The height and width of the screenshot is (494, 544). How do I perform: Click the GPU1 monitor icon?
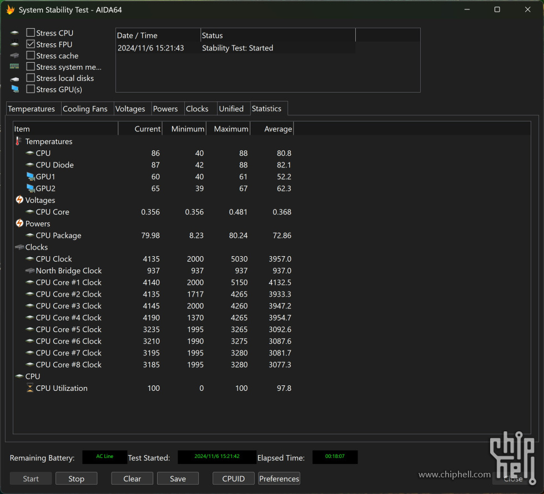point(31,177)
